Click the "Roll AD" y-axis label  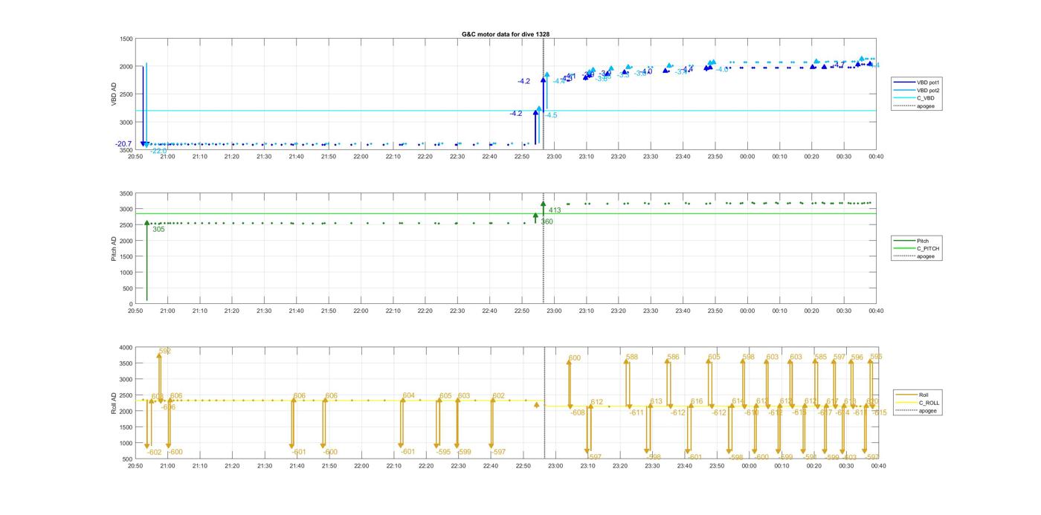point(115,402)
